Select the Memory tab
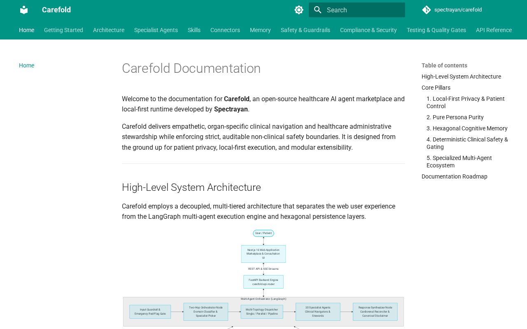527x329 pixels. click(x=260, y=30)
